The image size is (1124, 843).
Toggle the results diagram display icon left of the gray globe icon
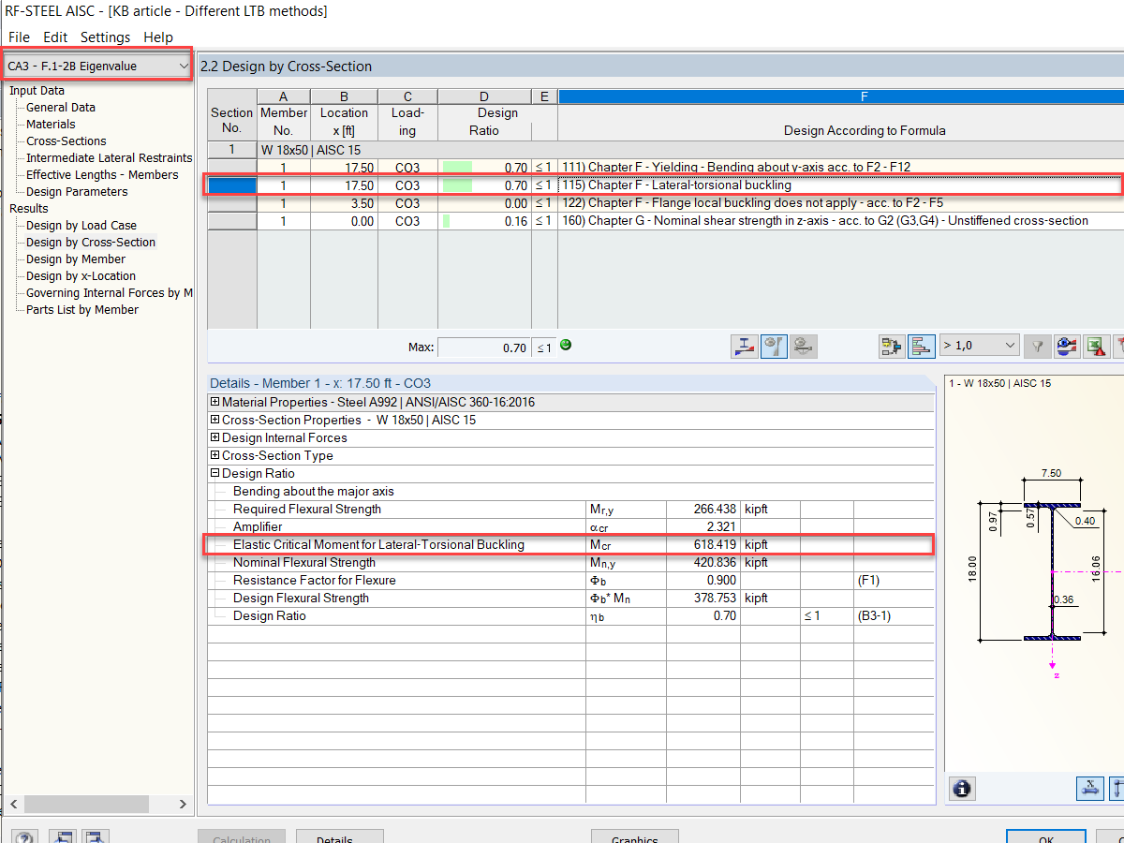coord(774,346)
